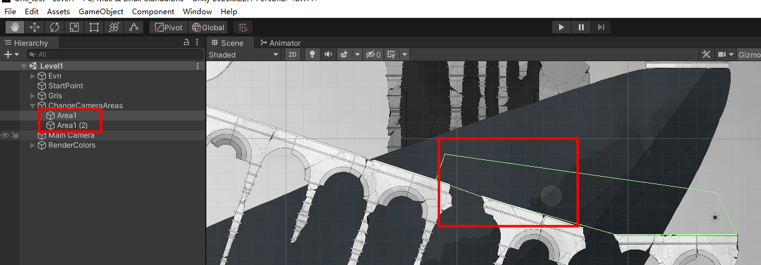This screenshot has width=761, height=265.
Task: Open component editor tools panel
Action: pyautogui.click(x=706, y=54)
